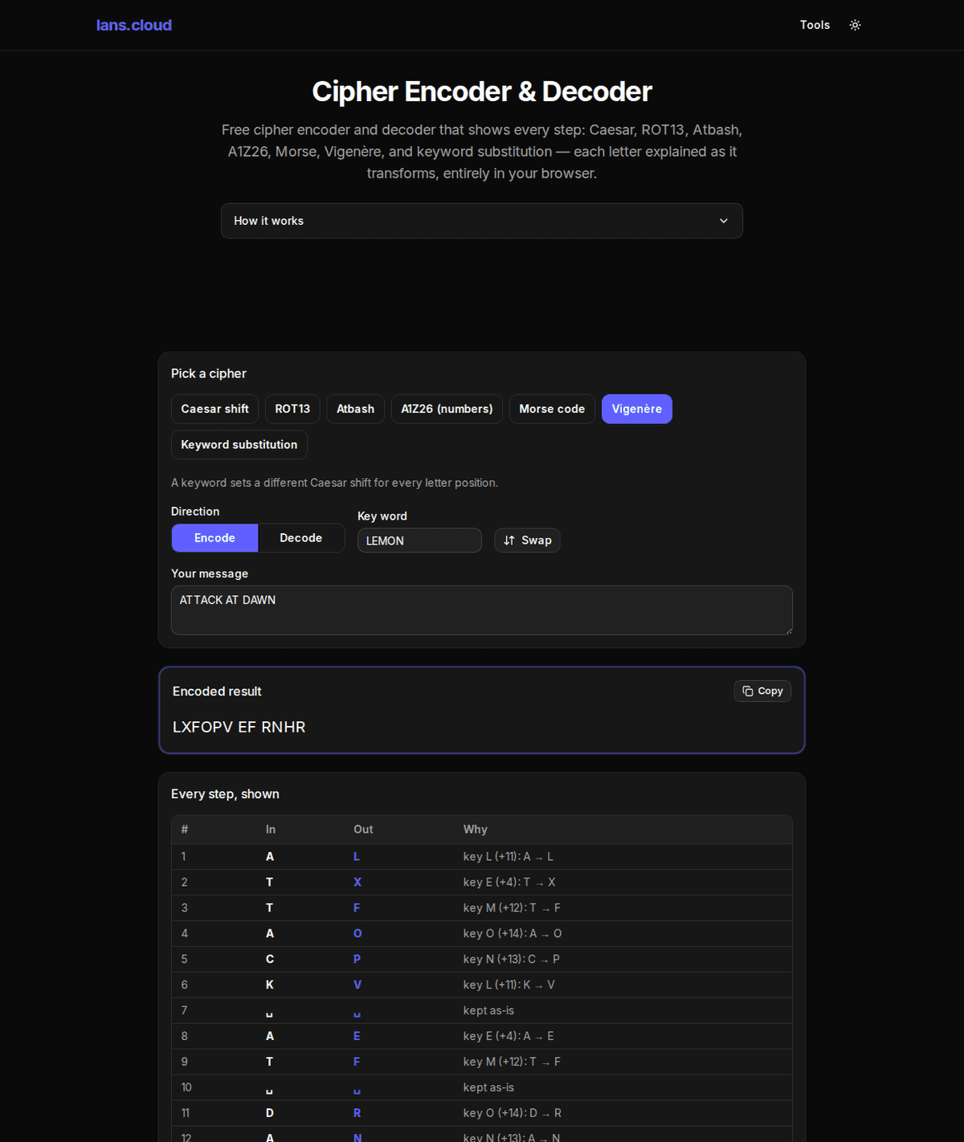Click the encoded result LXFOPV EF RNHR
Image resolution: width=964 pixels, height=1142 pixels.
click(x=239, y=727)
